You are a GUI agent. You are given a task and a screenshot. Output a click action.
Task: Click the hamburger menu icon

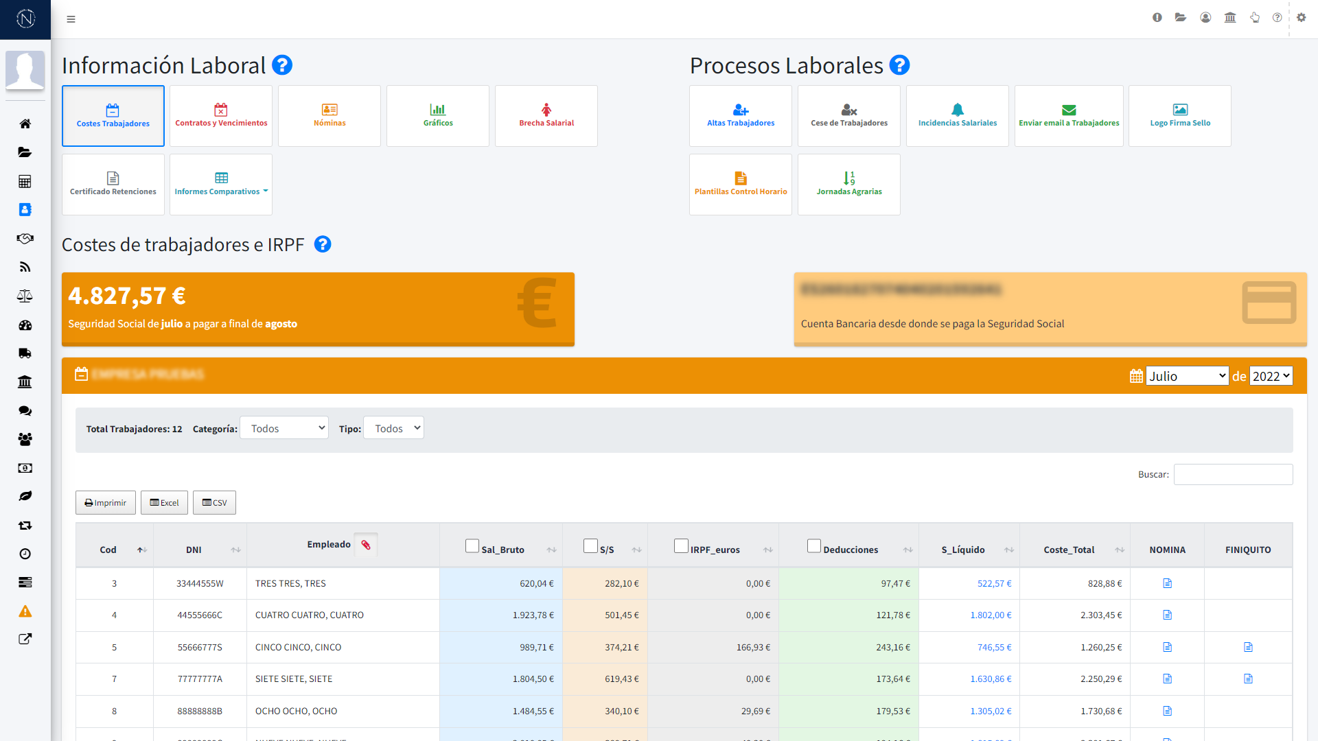click(71, 19)
